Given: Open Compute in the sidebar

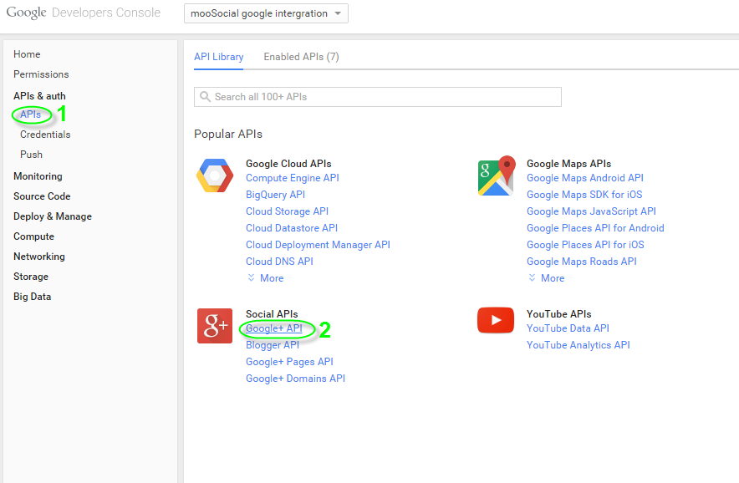Looking at the screenshot, I should (x=34, y=236).
